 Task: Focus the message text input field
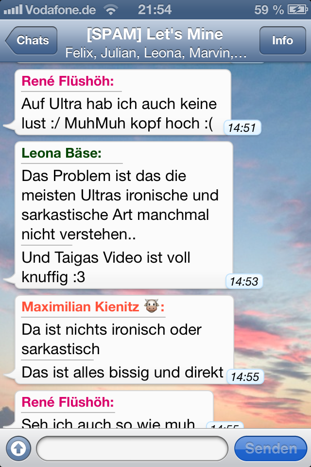pos(132,448)
